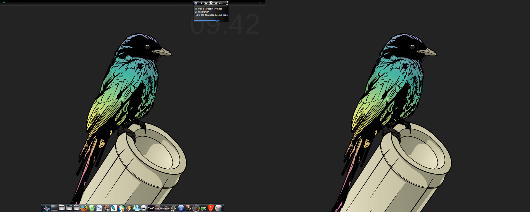Click the restore windows button in media widget

pyautogui.click(x=227, y=4)
